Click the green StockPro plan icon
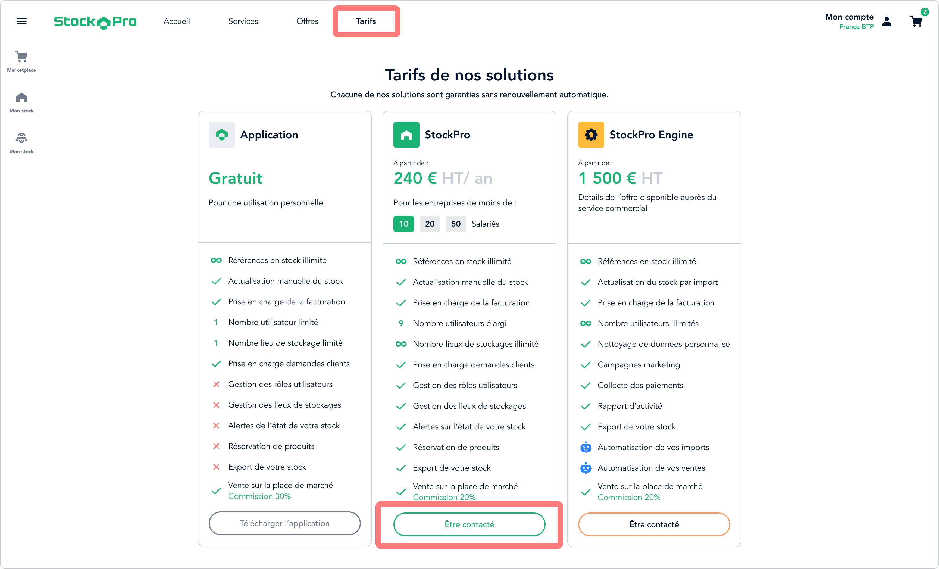 (x=406, y=135)
